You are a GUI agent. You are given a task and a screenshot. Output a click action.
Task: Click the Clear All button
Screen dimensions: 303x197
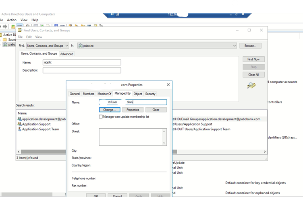pyautogui.click(x=253, y=75)
